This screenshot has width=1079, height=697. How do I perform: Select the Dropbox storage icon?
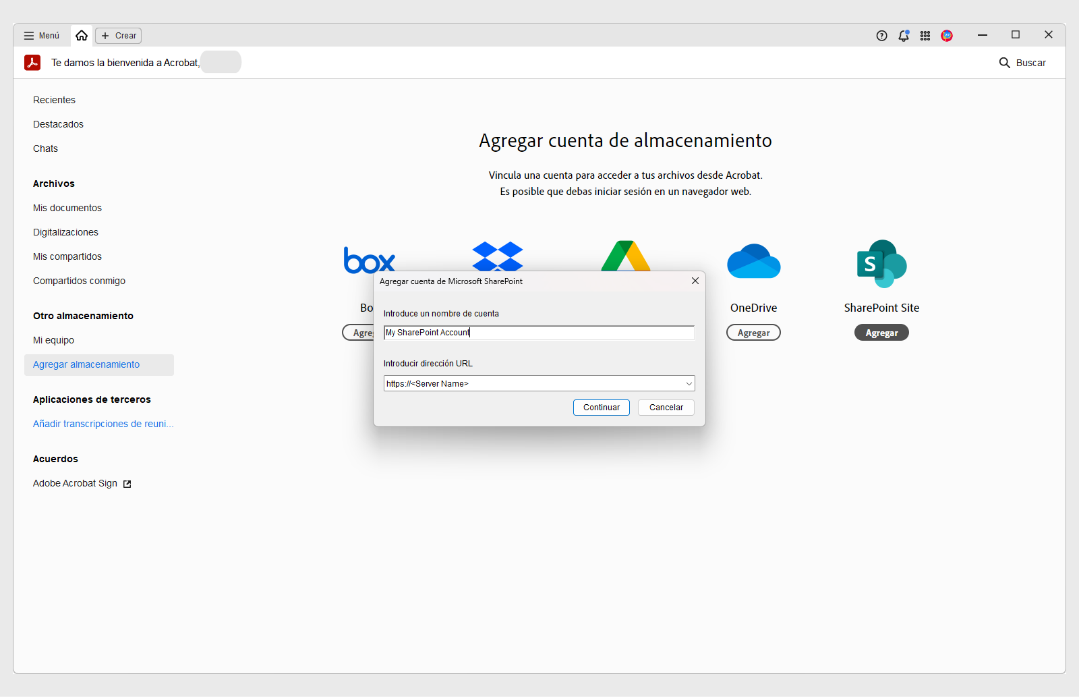(497, 256)
